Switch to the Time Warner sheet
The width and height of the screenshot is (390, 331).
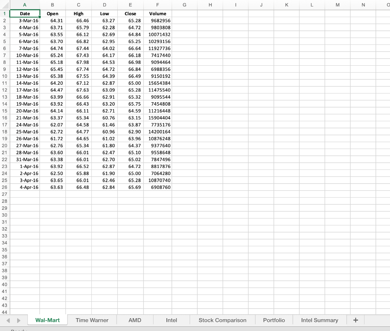pyautogui.click(x=92, y=320)
